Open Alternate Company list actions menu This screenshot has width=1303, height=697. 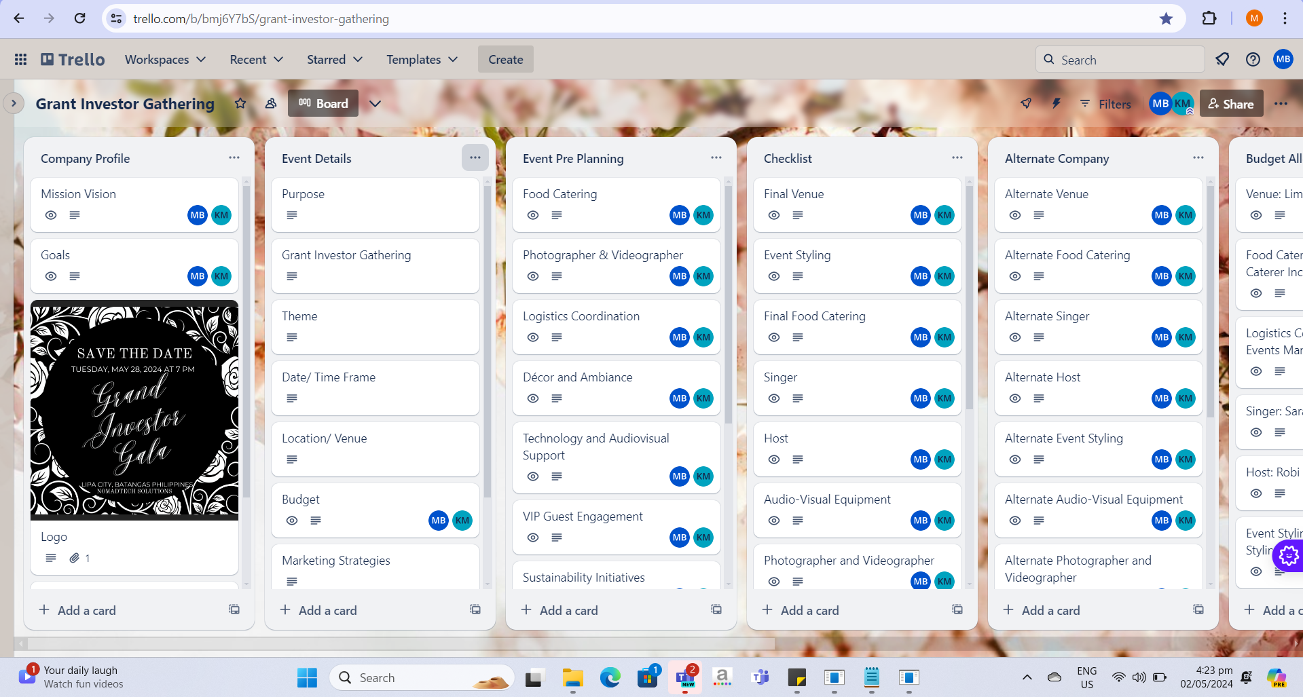click(1198, 157)
